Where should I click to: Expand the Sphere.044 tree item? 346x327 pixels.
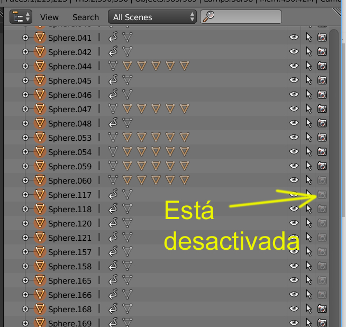(x=25, y=66)
